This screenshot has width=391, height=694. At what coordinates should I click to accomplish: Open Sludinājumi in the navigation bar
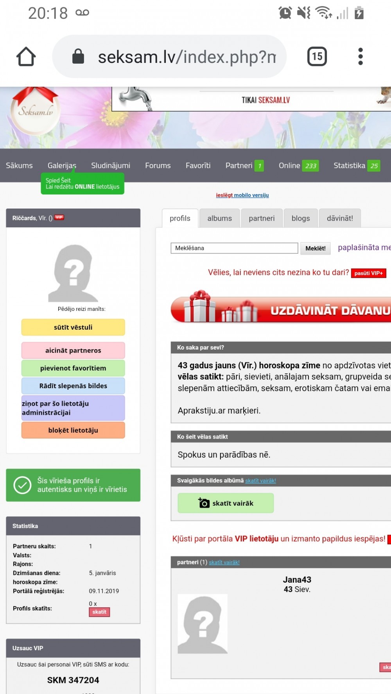pos(111,166)
